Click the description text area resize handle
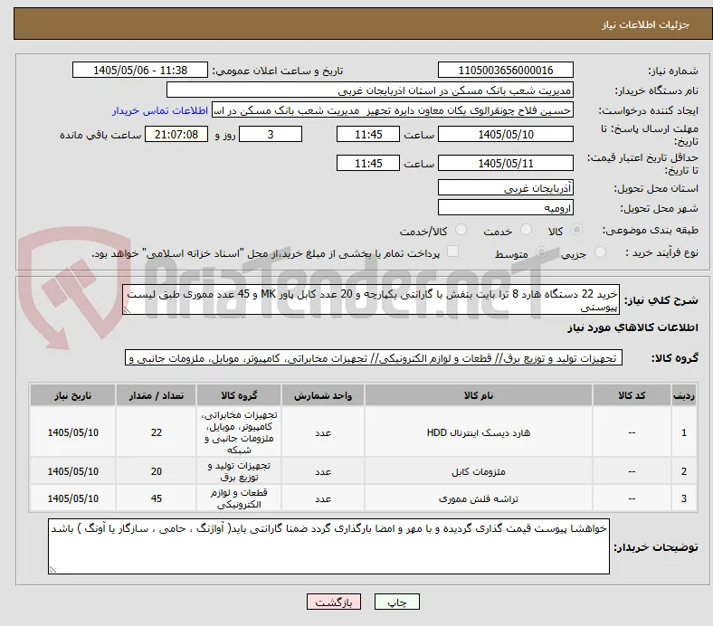This screenshot has height=626, width=713. coord(127,310)
